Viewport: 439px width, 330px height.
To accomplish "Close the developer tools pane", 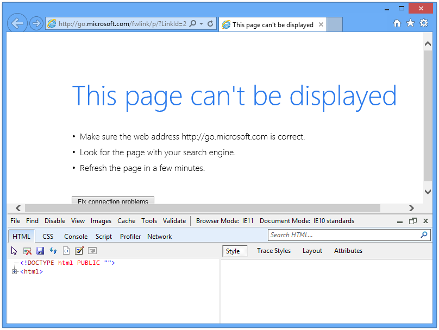I will pos(425,221).
